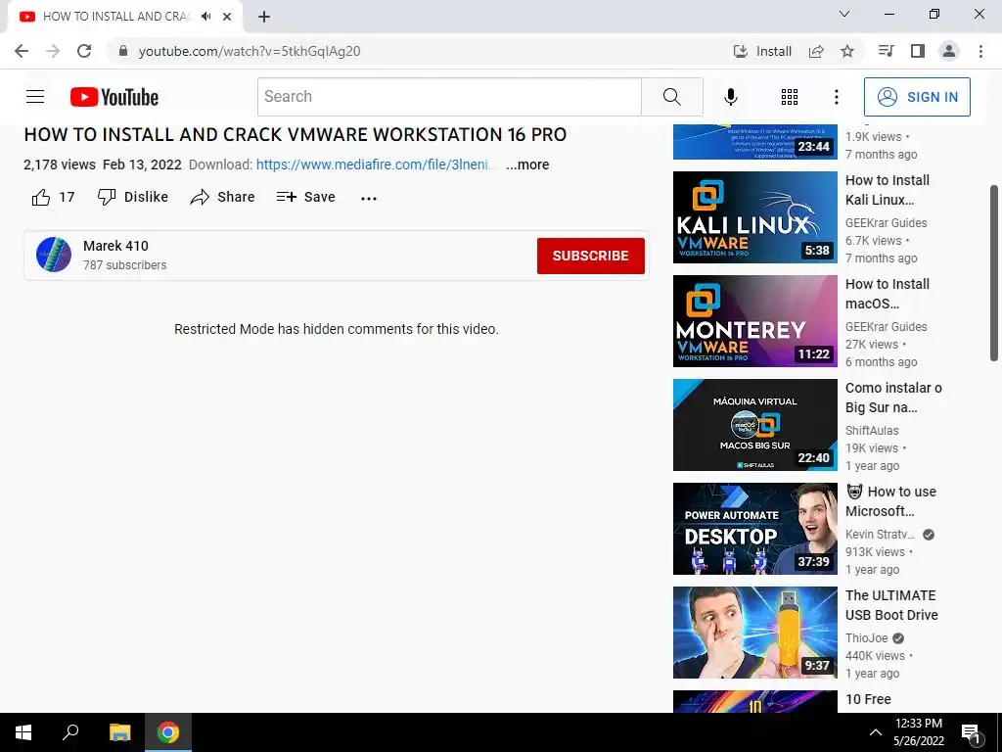Go to the YouTube home logo
This screenshot has width=1002, height=752.
(114, 97)
